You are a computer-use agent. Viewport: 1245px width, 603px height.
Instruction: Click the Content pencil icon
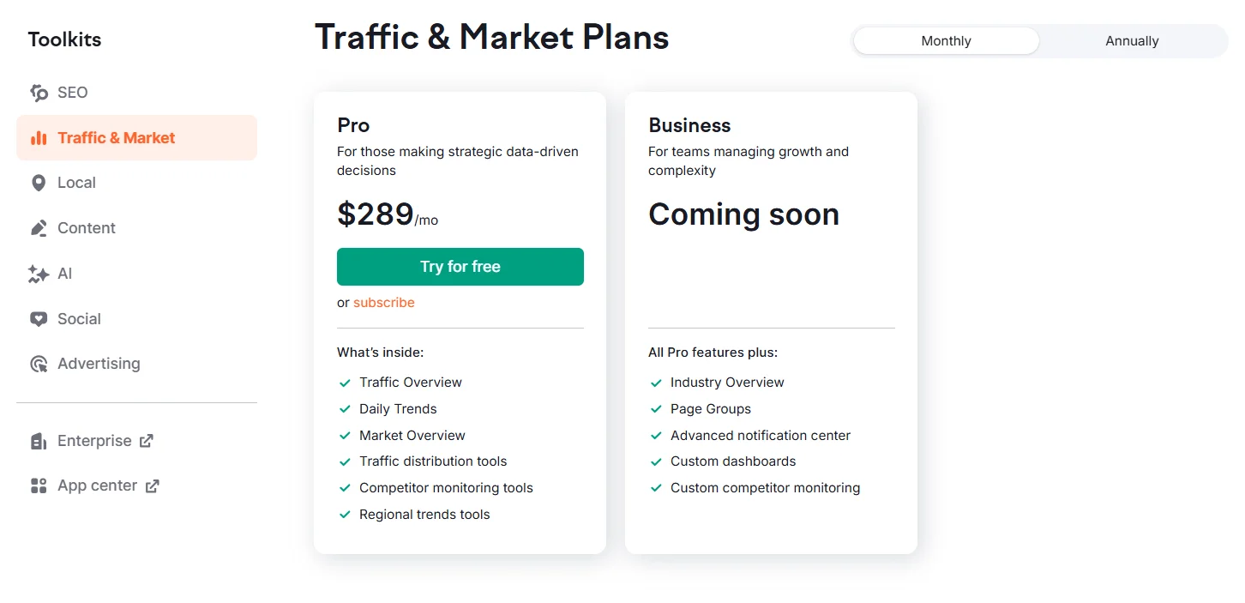pyautogui.click(x=39, y=228)
